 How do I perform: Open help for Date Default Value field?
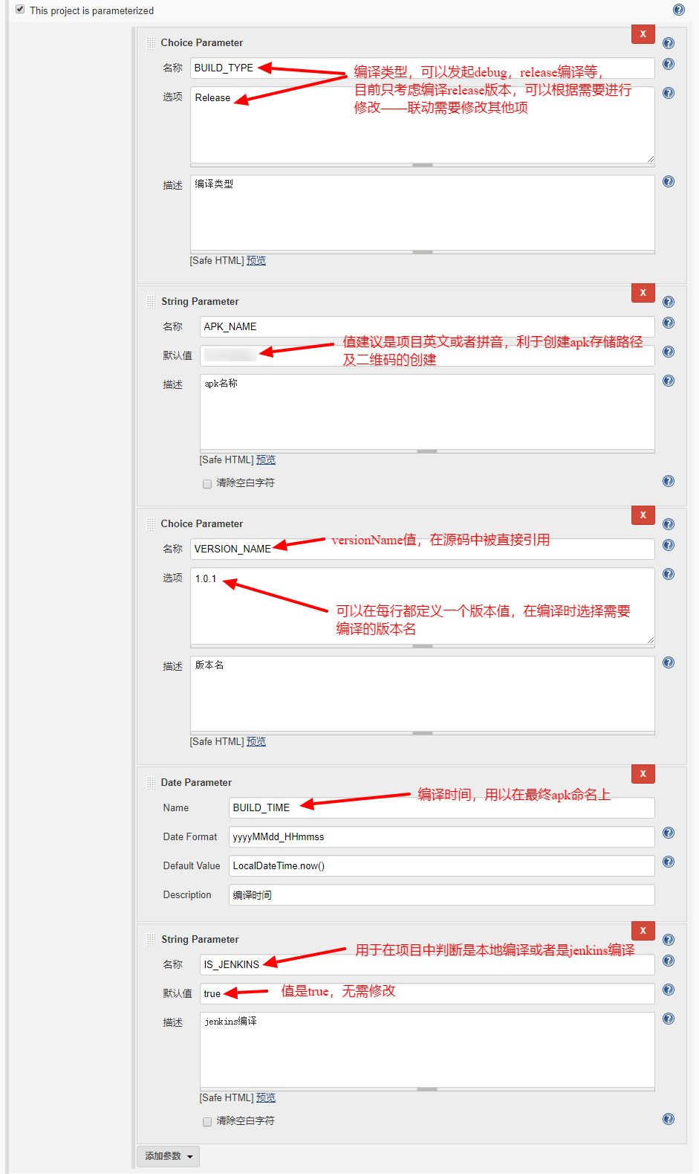click(669, 862)
